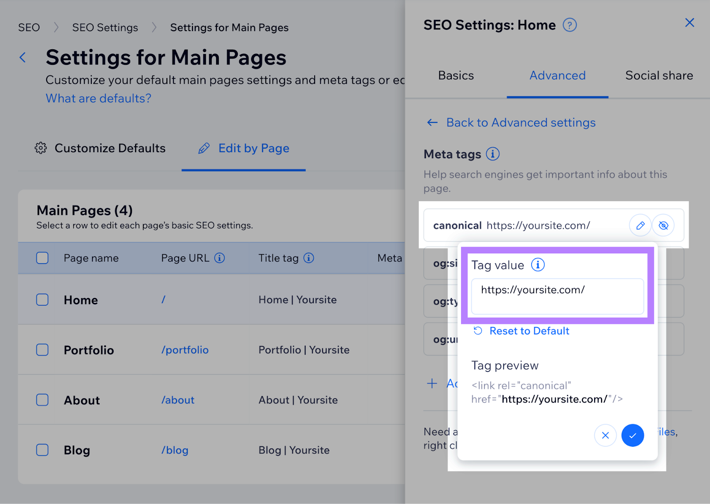
Task: Select the Portfolio row checkbox
Action: click(x=42, y=350)
